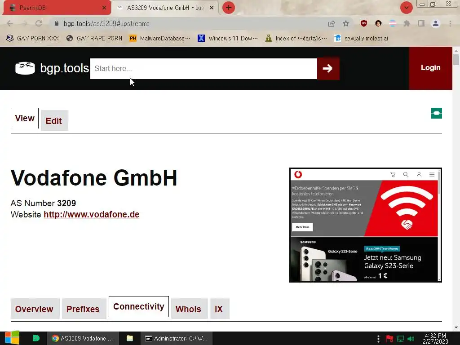Image resolution: width=460 pixels, height=345 pixels.
Task: Show hidden tray icons via three dots
Action: [x=378, y=339]
